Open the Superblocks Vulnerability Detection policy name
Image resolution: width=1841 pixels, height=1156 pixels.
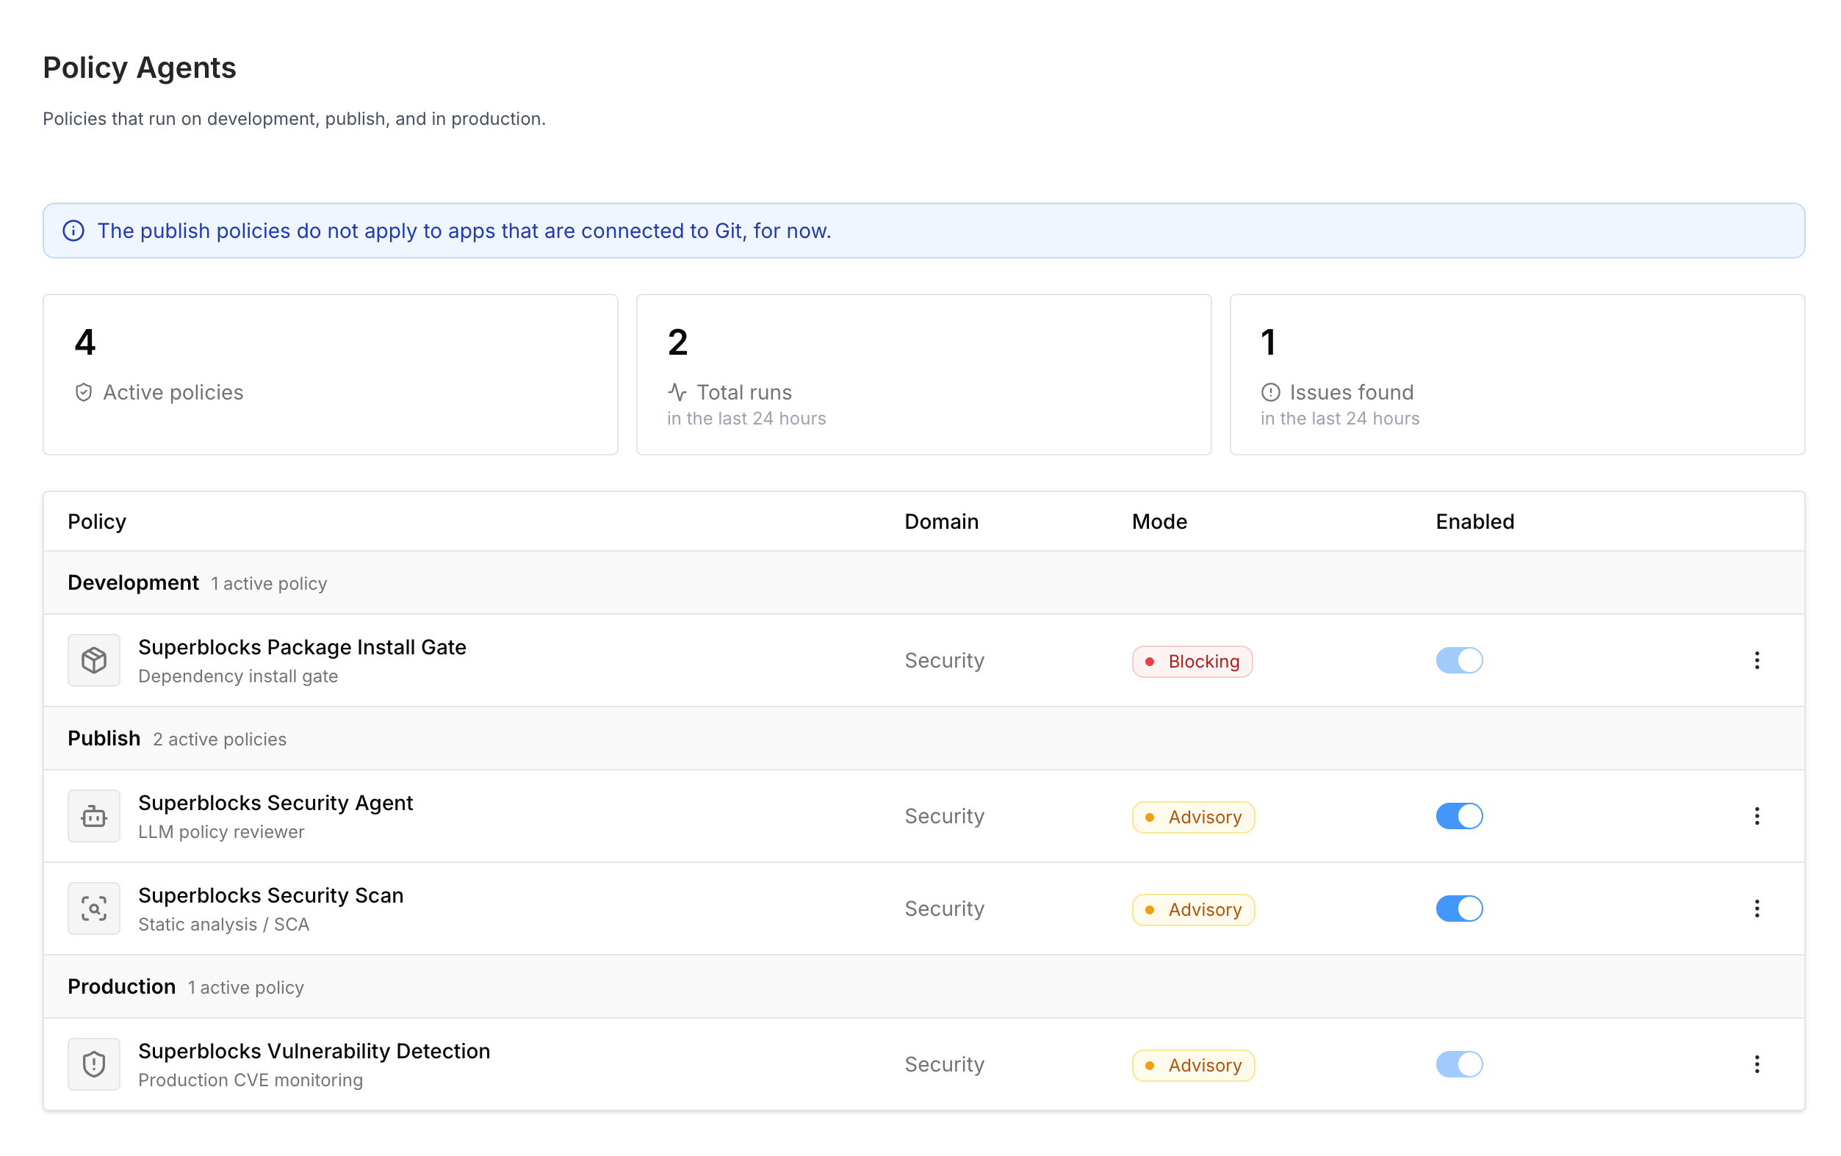tap(314, 1050)
